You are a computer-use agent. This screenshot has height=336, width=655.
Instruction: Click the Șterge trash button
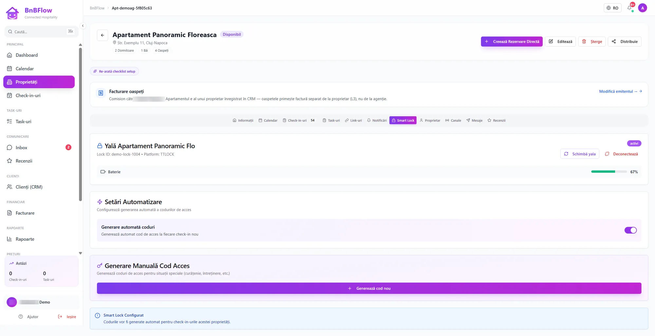click(x=592, y=42)
